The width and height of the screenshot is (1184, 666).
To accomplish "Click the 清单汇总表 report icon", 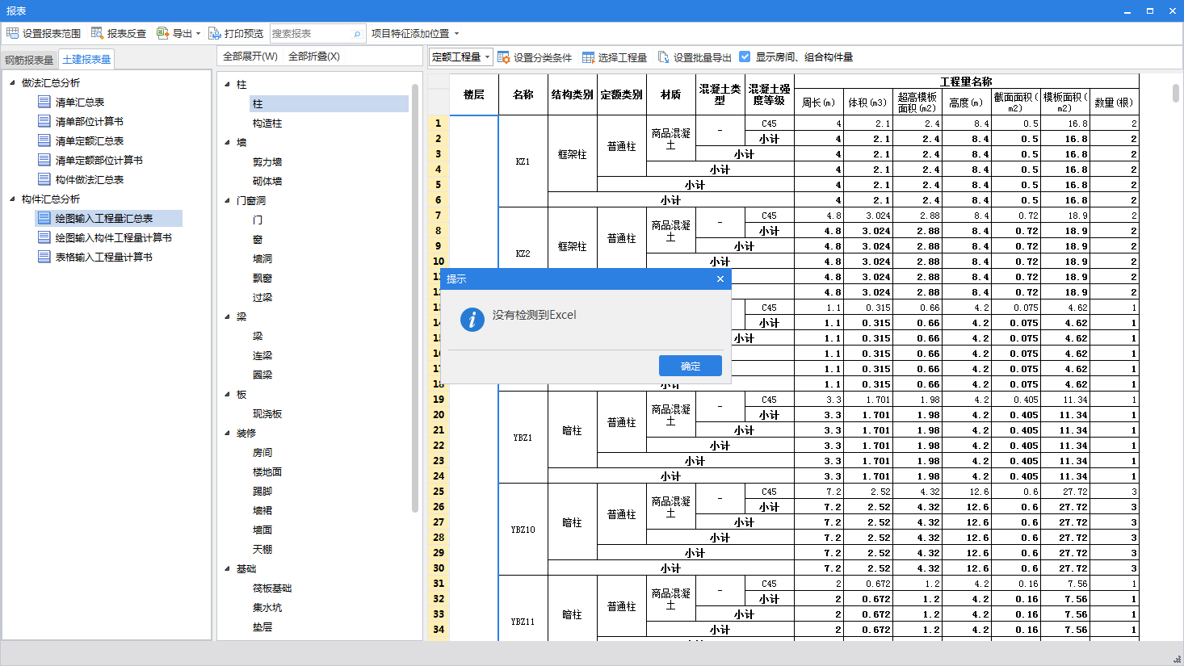I will [44, 102].
